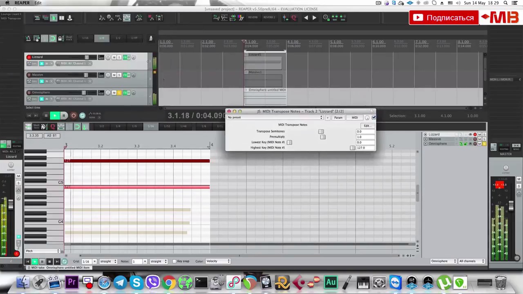
Task: Select the active 1/8 grid division button
Action: (102, 38)
